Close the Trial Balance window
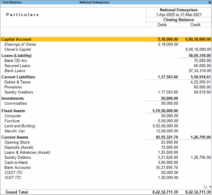Viewport: 212px width, 195px height. point(210,2)
